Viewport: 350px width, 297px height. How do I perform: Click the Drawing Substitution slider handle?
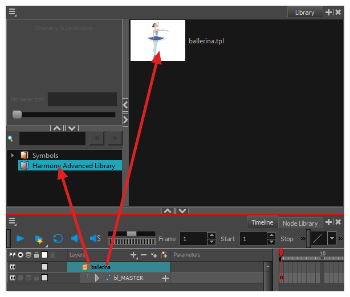point(17,115)
